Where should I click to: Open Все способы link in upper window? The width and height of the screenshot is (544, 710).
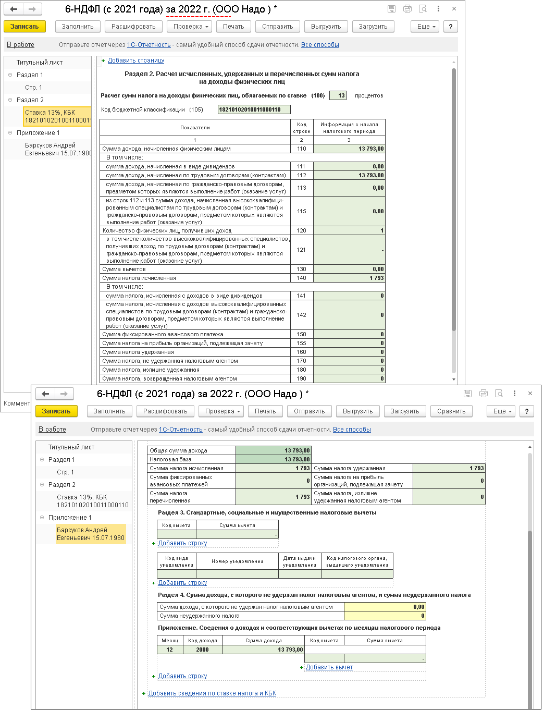pyautogui.click(x=320, y=45)
